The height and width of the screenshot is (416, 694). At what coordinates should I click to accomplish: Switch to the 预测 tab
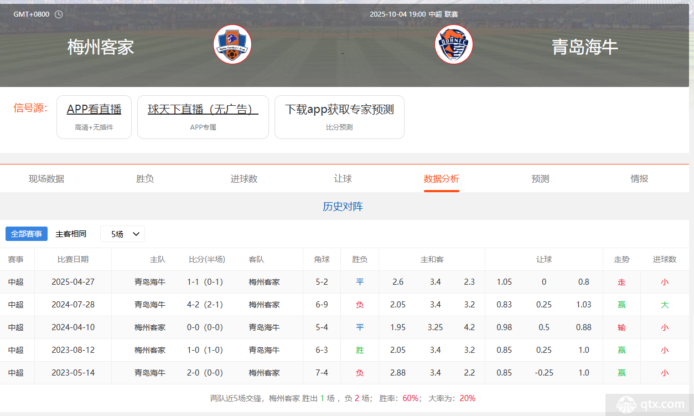pyautogui.click(x=540, y=179)
